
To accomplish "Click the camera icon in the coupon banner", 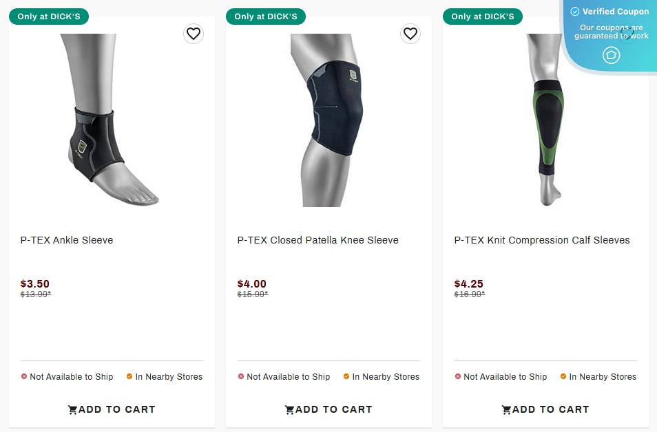I will [612, 56].
